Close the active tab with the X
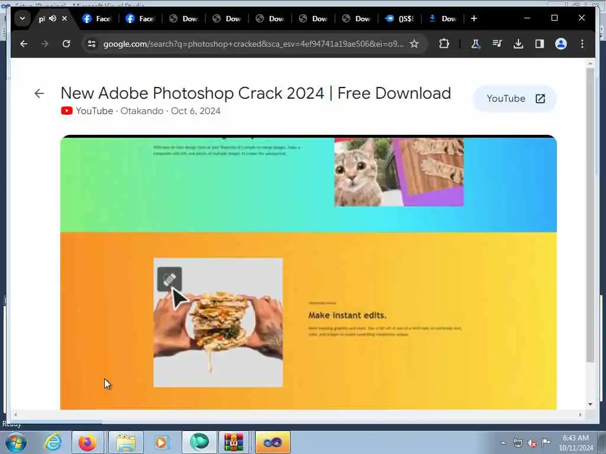 65,18
